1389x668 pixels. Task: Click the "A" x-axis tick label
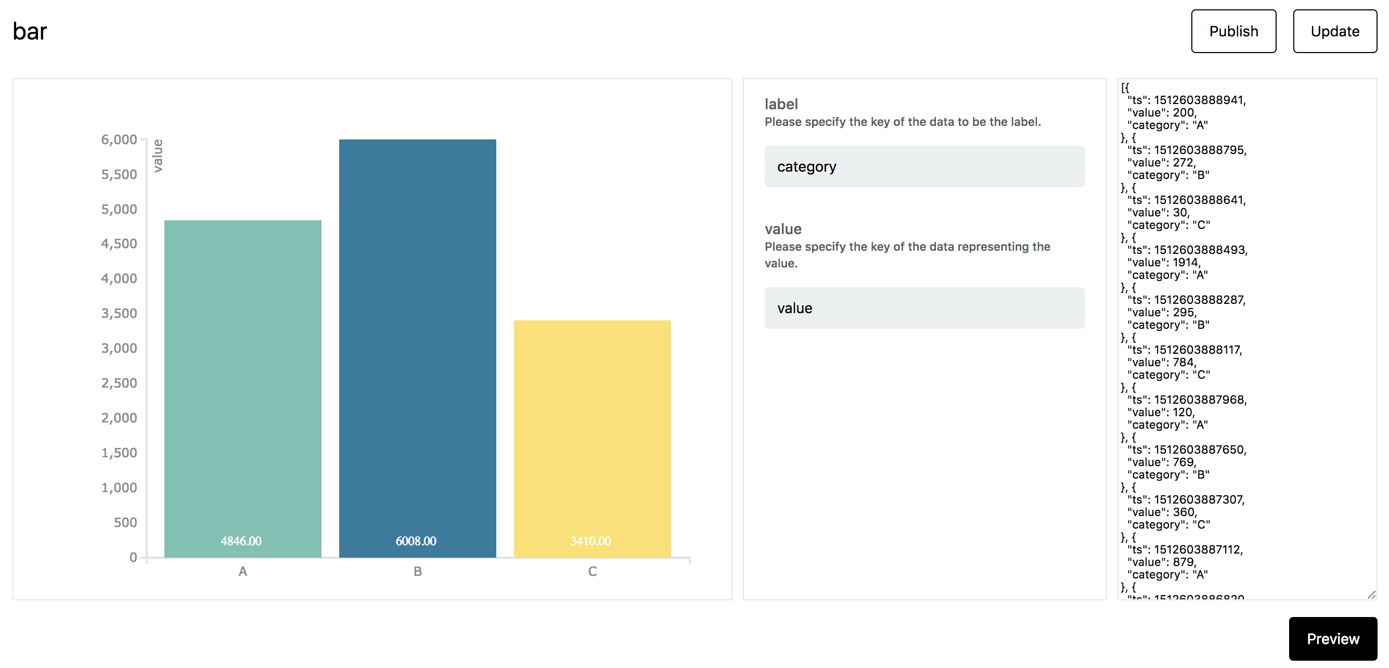242,571
